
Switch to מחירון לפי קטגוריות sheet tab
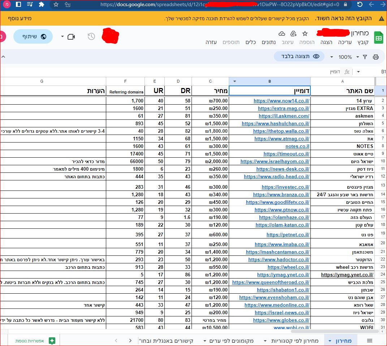pos(295,341)
